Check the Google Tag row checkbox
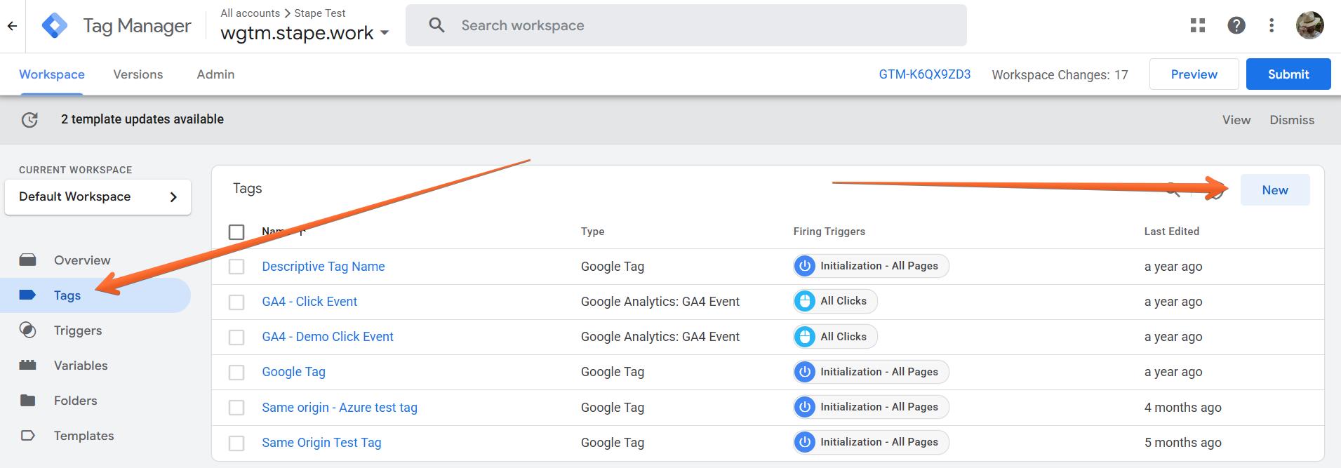This screenshot has width=1341, height=468. 236,372
